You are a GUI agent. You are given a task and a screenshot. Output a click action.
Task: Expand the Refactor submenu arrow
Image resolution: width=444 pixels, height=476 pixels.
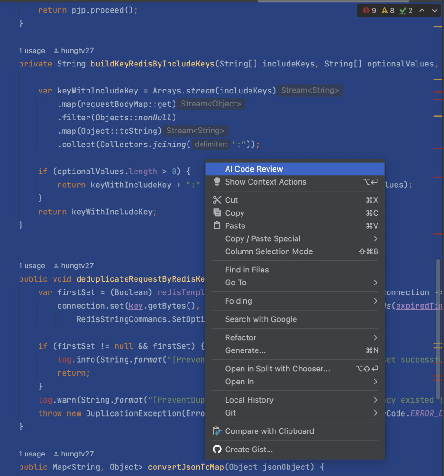(x=376, y=337)
